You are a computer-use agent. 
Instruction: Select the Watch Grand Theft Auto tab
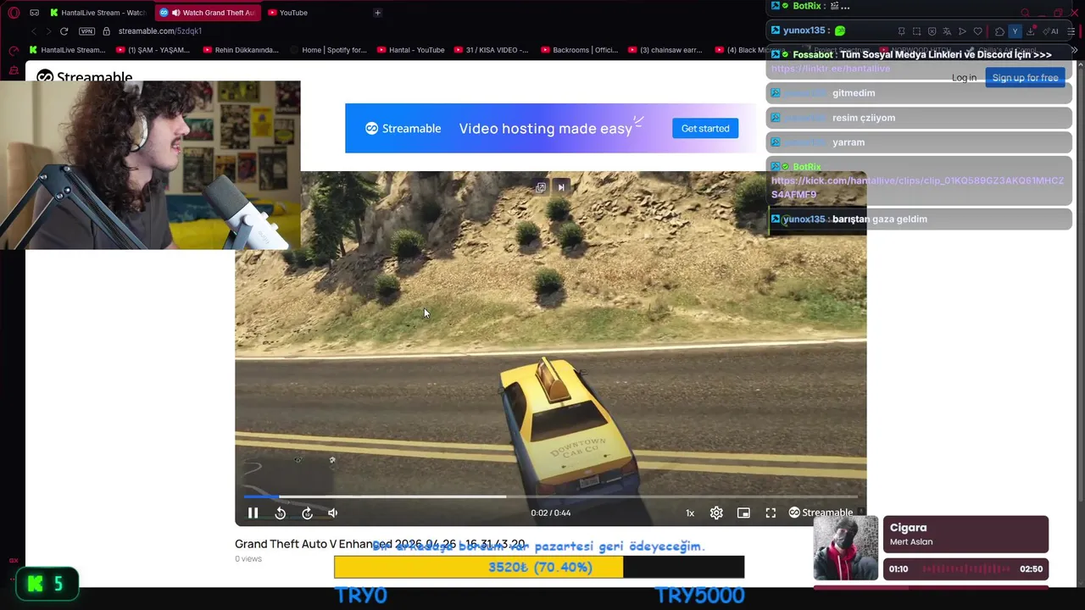(x=208, y=13)
